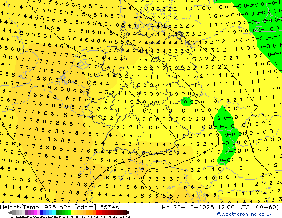
Task: Click the 'Mo 22-12-2025' date text
Action: (x=188, y=207)
